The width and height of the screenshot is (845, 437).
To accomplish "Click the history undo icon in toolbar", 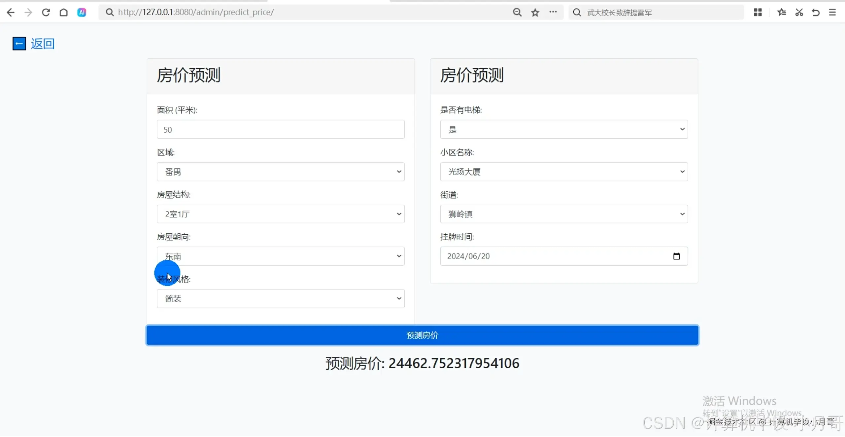I will tap(815, 12).
